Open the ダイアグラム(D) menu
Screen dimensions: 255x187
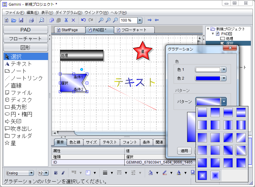coord(69,13)
